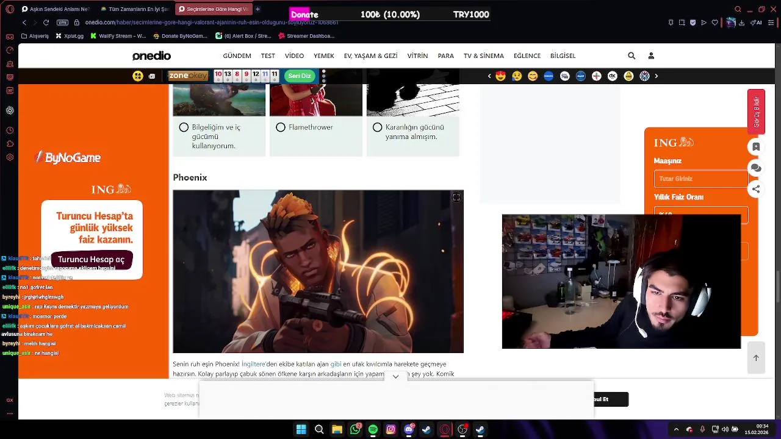
Task: Click the Opera AI toolbar button
Action: click(757, 23)
